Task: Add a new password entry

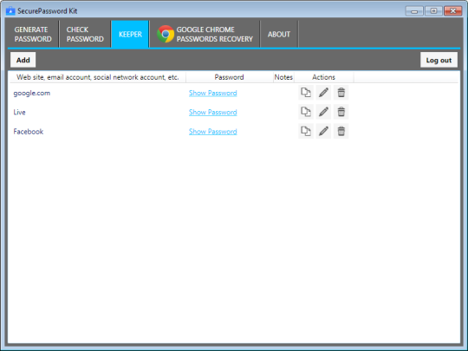Action: tap(23, 60)
